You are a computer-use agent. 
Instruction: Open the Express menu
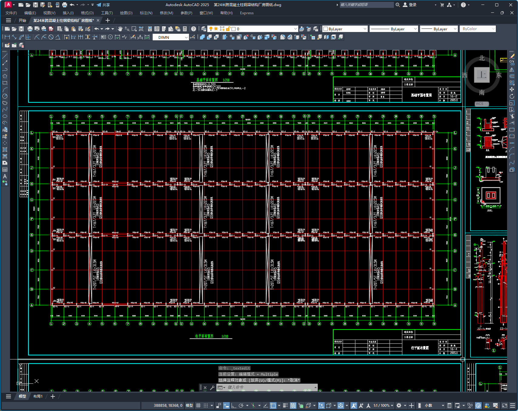[247, 13]
